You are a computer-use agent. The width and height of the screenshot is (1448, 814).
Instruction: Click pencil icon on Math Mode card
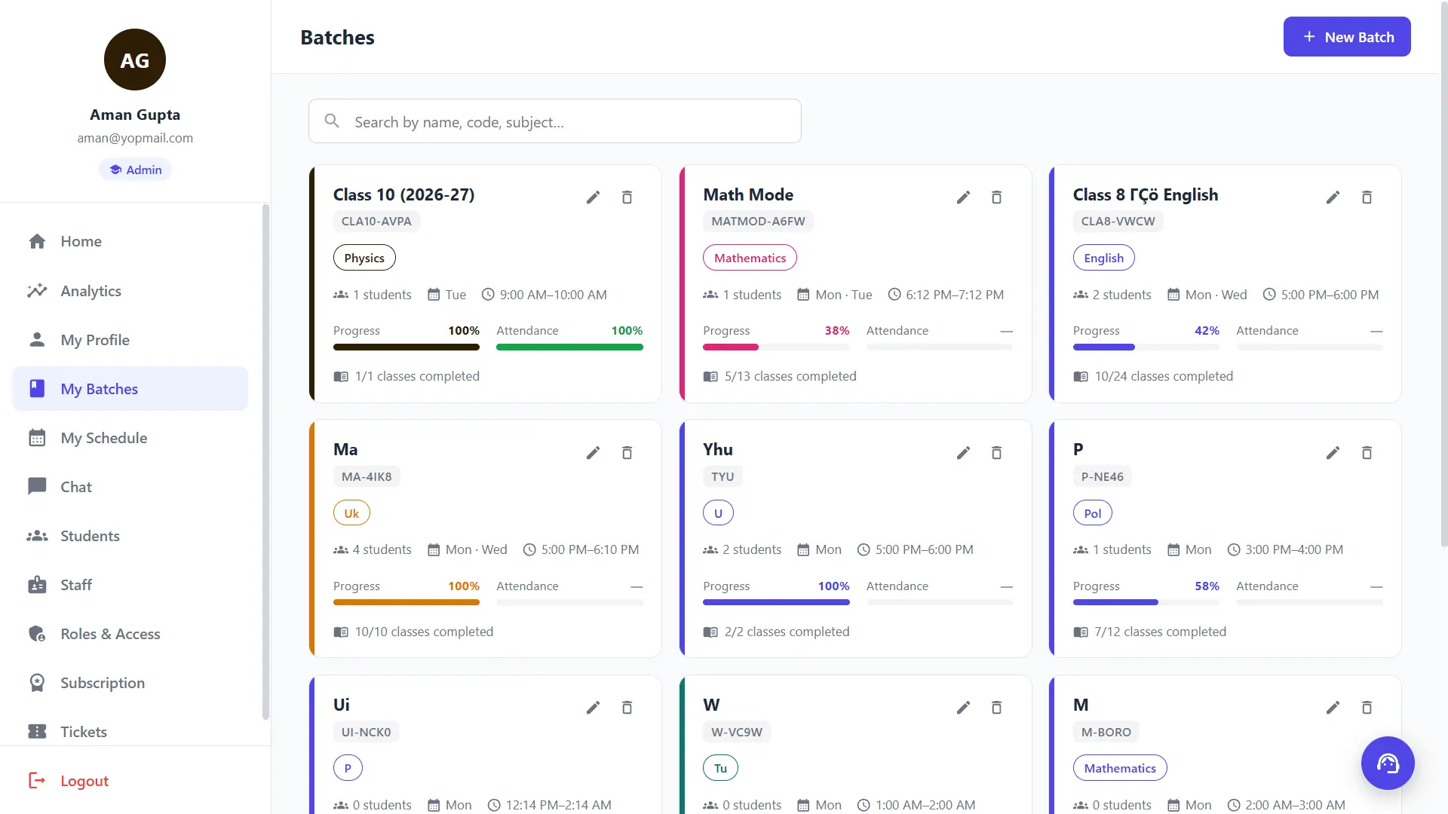click(x=963, y=197)
